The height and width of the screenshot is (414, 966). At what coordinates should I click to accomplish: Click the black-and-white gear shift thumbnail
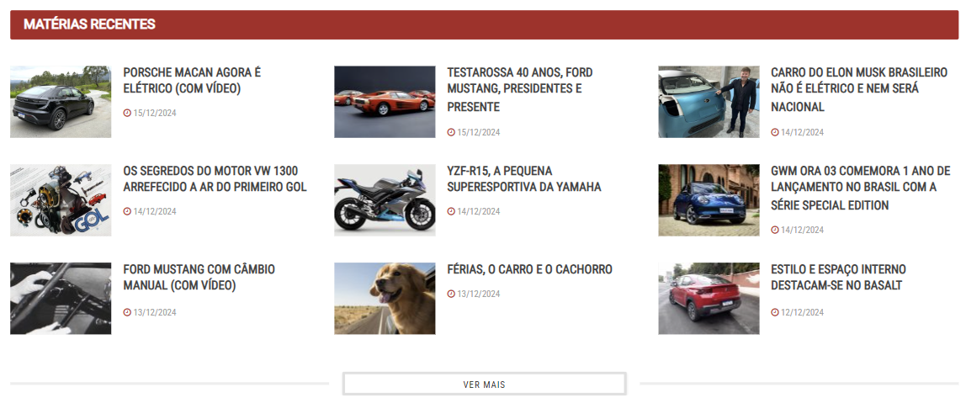point(61,299)
